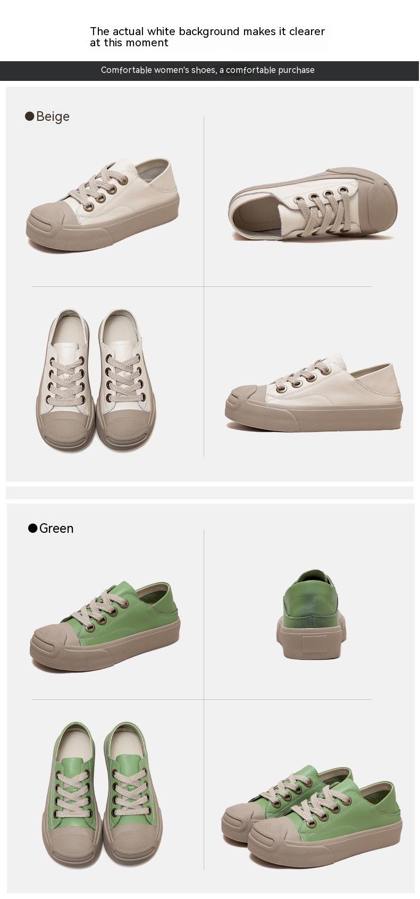This screenshot has height=899, width=420.
Task: Open the beige shoe front-angled side view image
Action: 103,204
